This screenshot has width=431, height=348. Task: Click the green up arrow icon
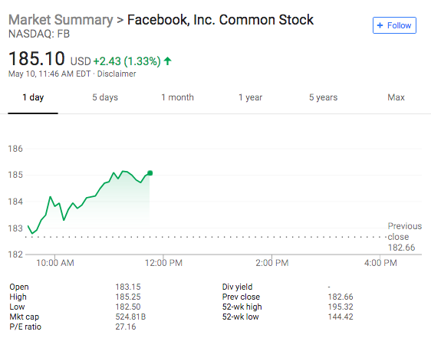167,61
